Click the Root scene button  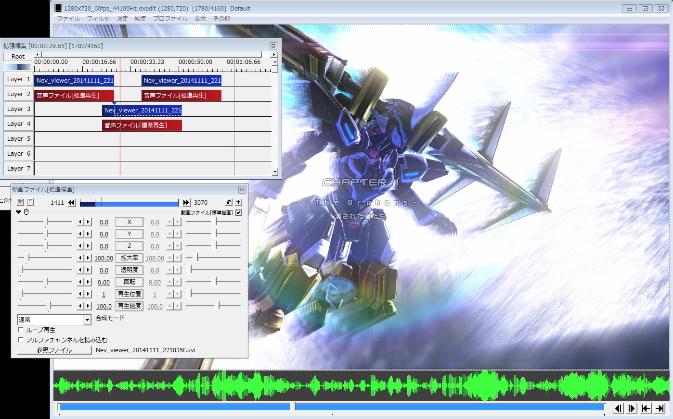[x=18, y=56]
